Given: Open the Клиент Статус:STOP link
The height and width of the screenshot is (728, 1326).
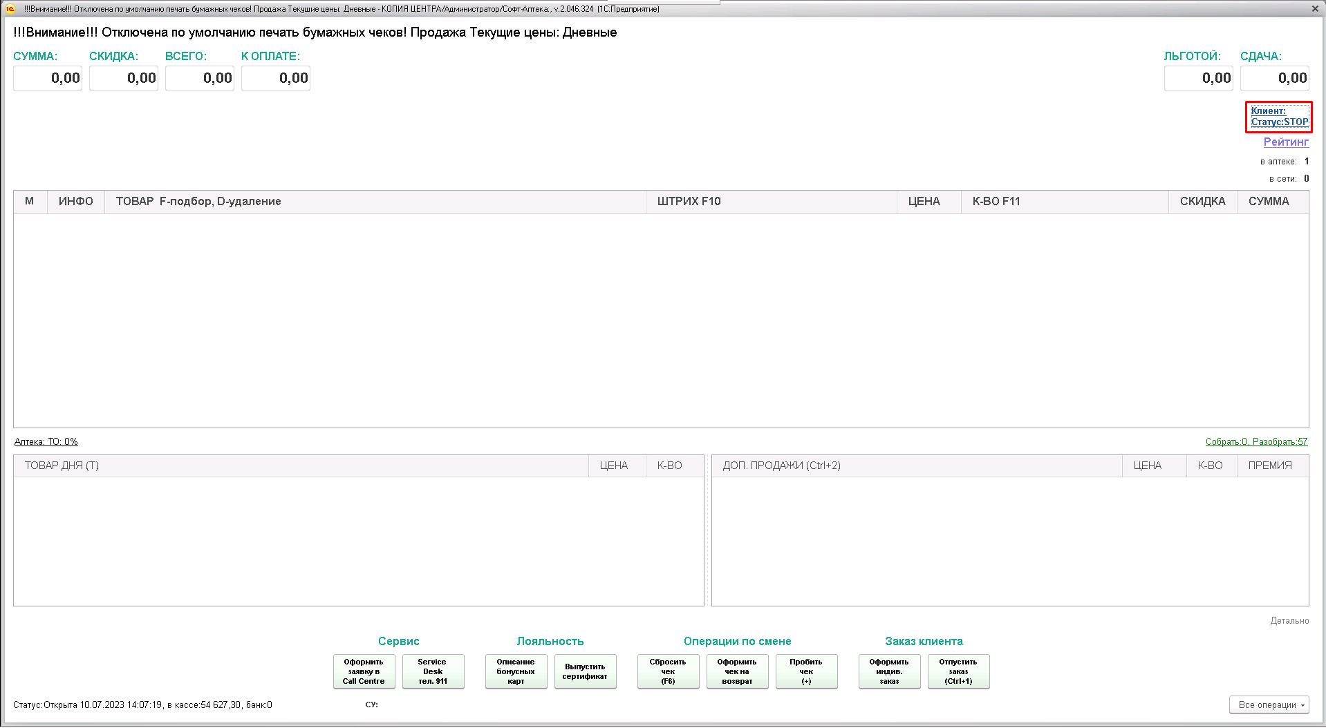Looking at the screenshot, I should [1278, 117].
